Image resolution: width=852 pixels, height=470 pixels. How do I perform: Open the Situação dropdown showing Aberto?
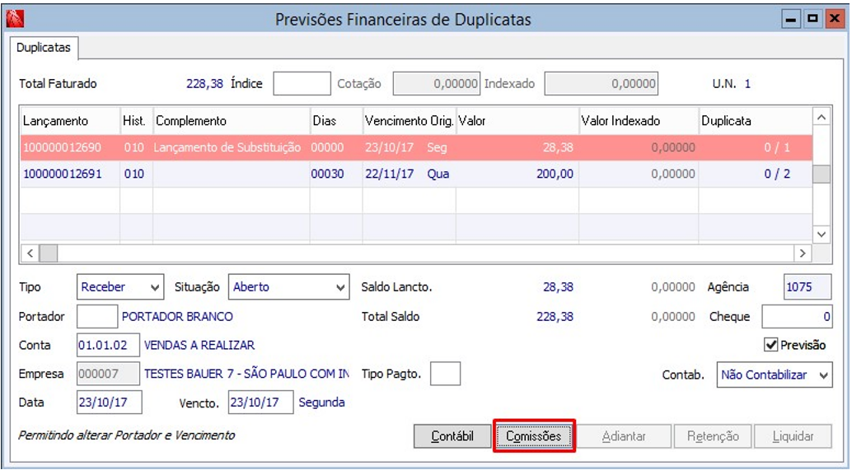(x=288, y=287)
